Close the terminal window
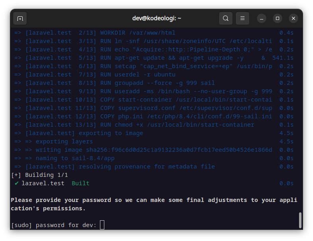 pyautogui.click(x=293, y=19)
